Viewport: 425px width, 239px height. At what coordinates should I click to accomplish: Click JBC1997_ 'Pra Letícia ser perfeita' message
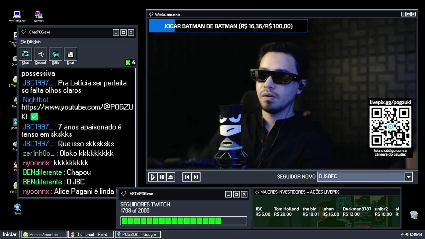(74, 86)
